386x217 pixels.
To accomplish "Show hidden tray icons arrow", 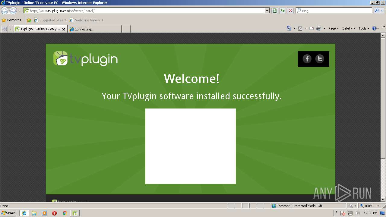I will point(337,213).
